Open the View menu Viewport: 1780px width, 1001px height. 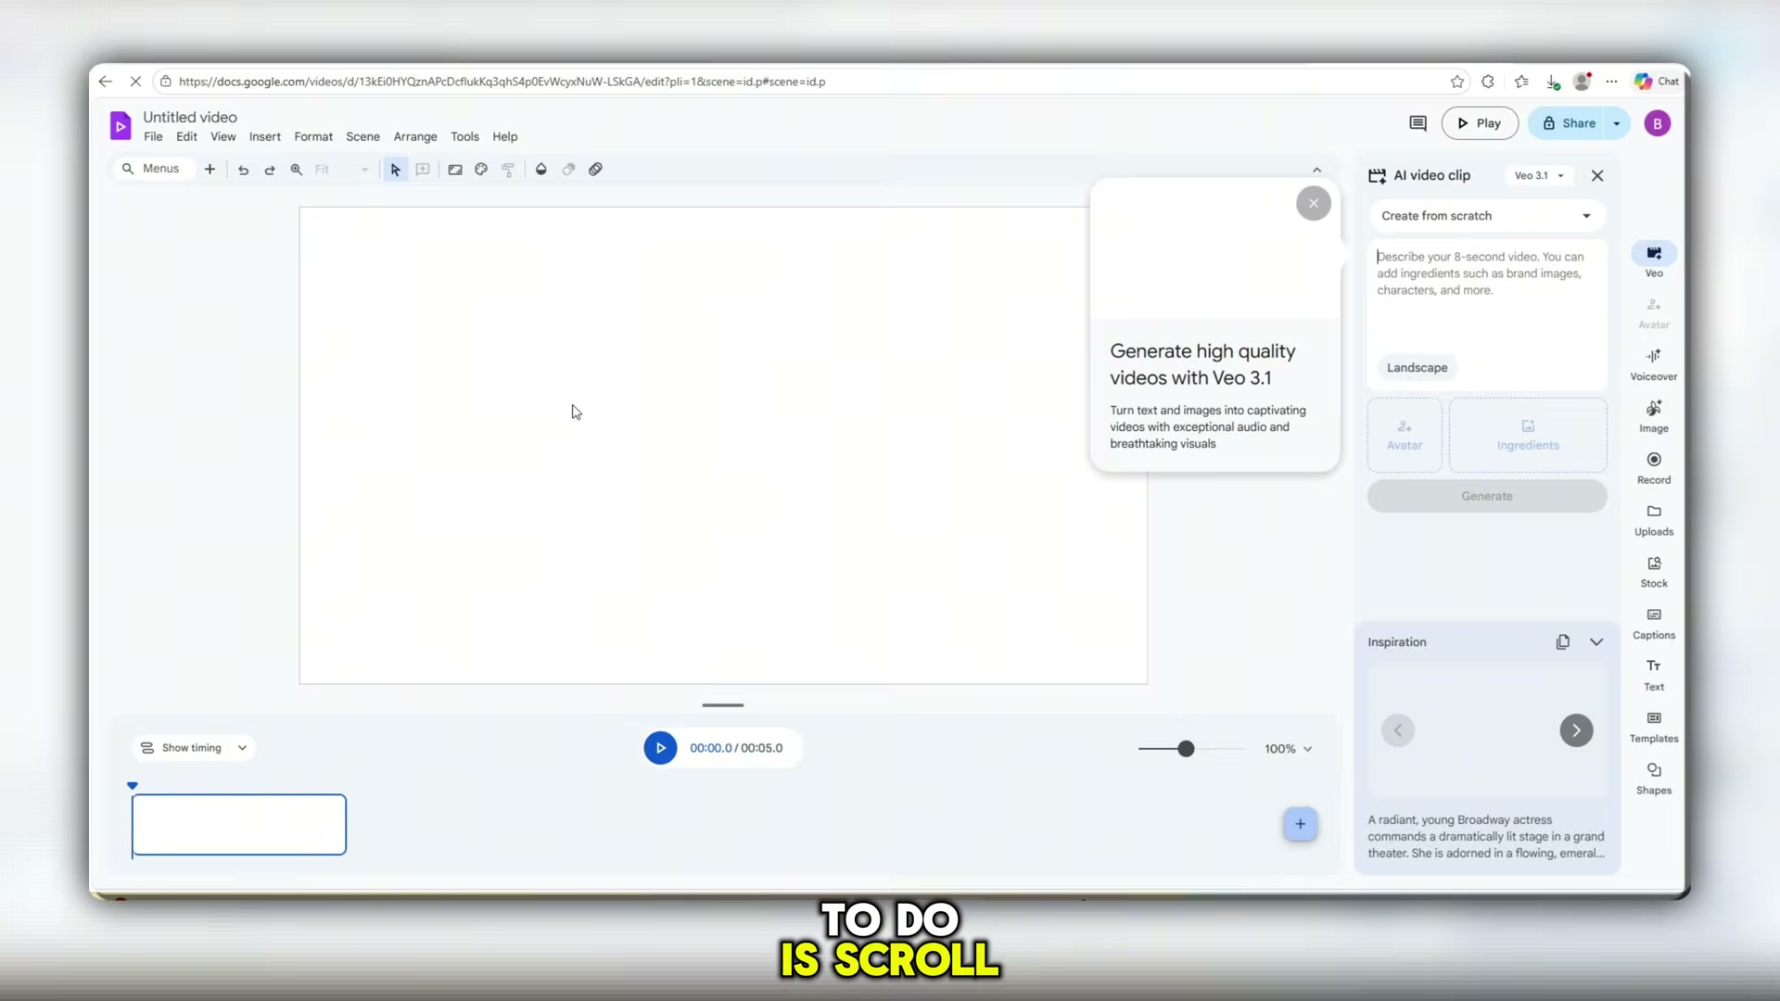coord(222,136)
